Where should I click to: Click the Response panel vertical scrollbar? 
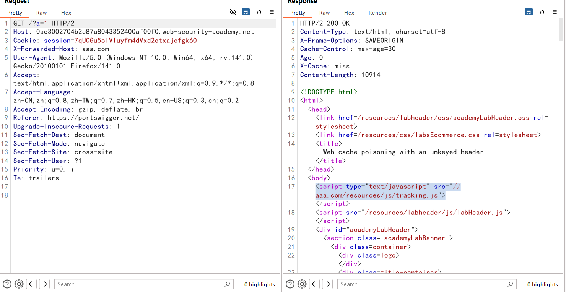pos(561,31)
